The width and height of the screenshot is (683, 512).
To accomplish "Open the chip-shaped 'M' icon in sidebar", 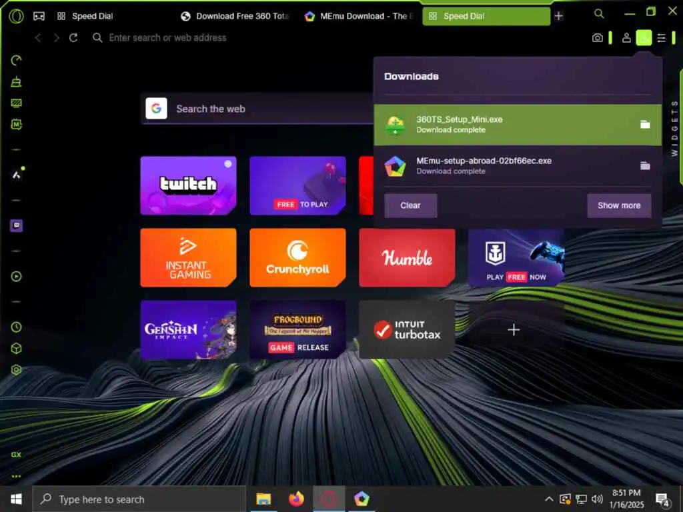I will [16, 125].
